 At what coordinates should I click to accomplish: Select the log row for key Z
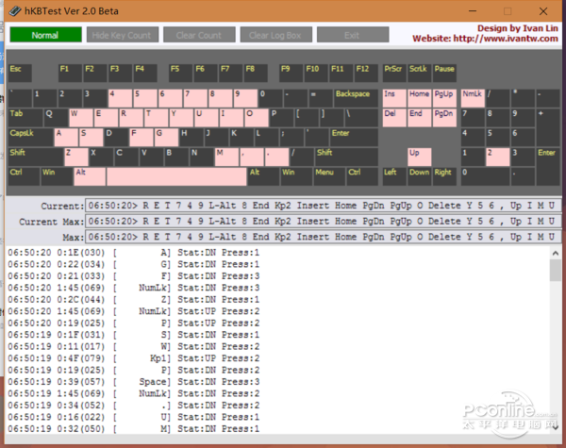[134, 299]
